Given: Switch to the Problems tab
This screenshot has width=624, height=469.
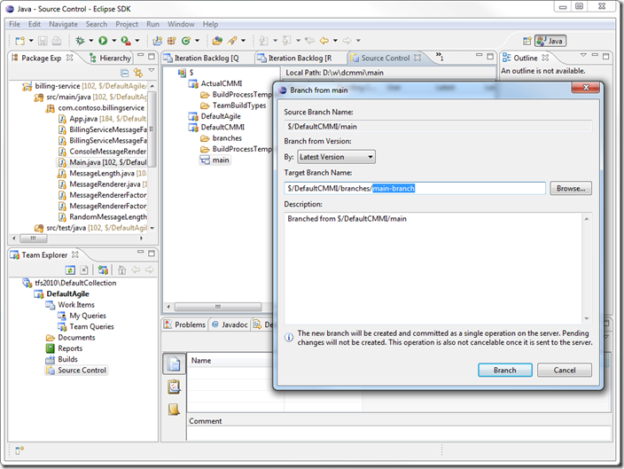Looking at the screenshot, I should [x=184, y=324].
